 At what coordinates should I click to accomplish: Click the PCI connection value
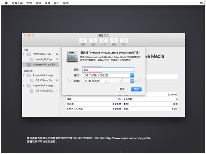coord(119,99)
